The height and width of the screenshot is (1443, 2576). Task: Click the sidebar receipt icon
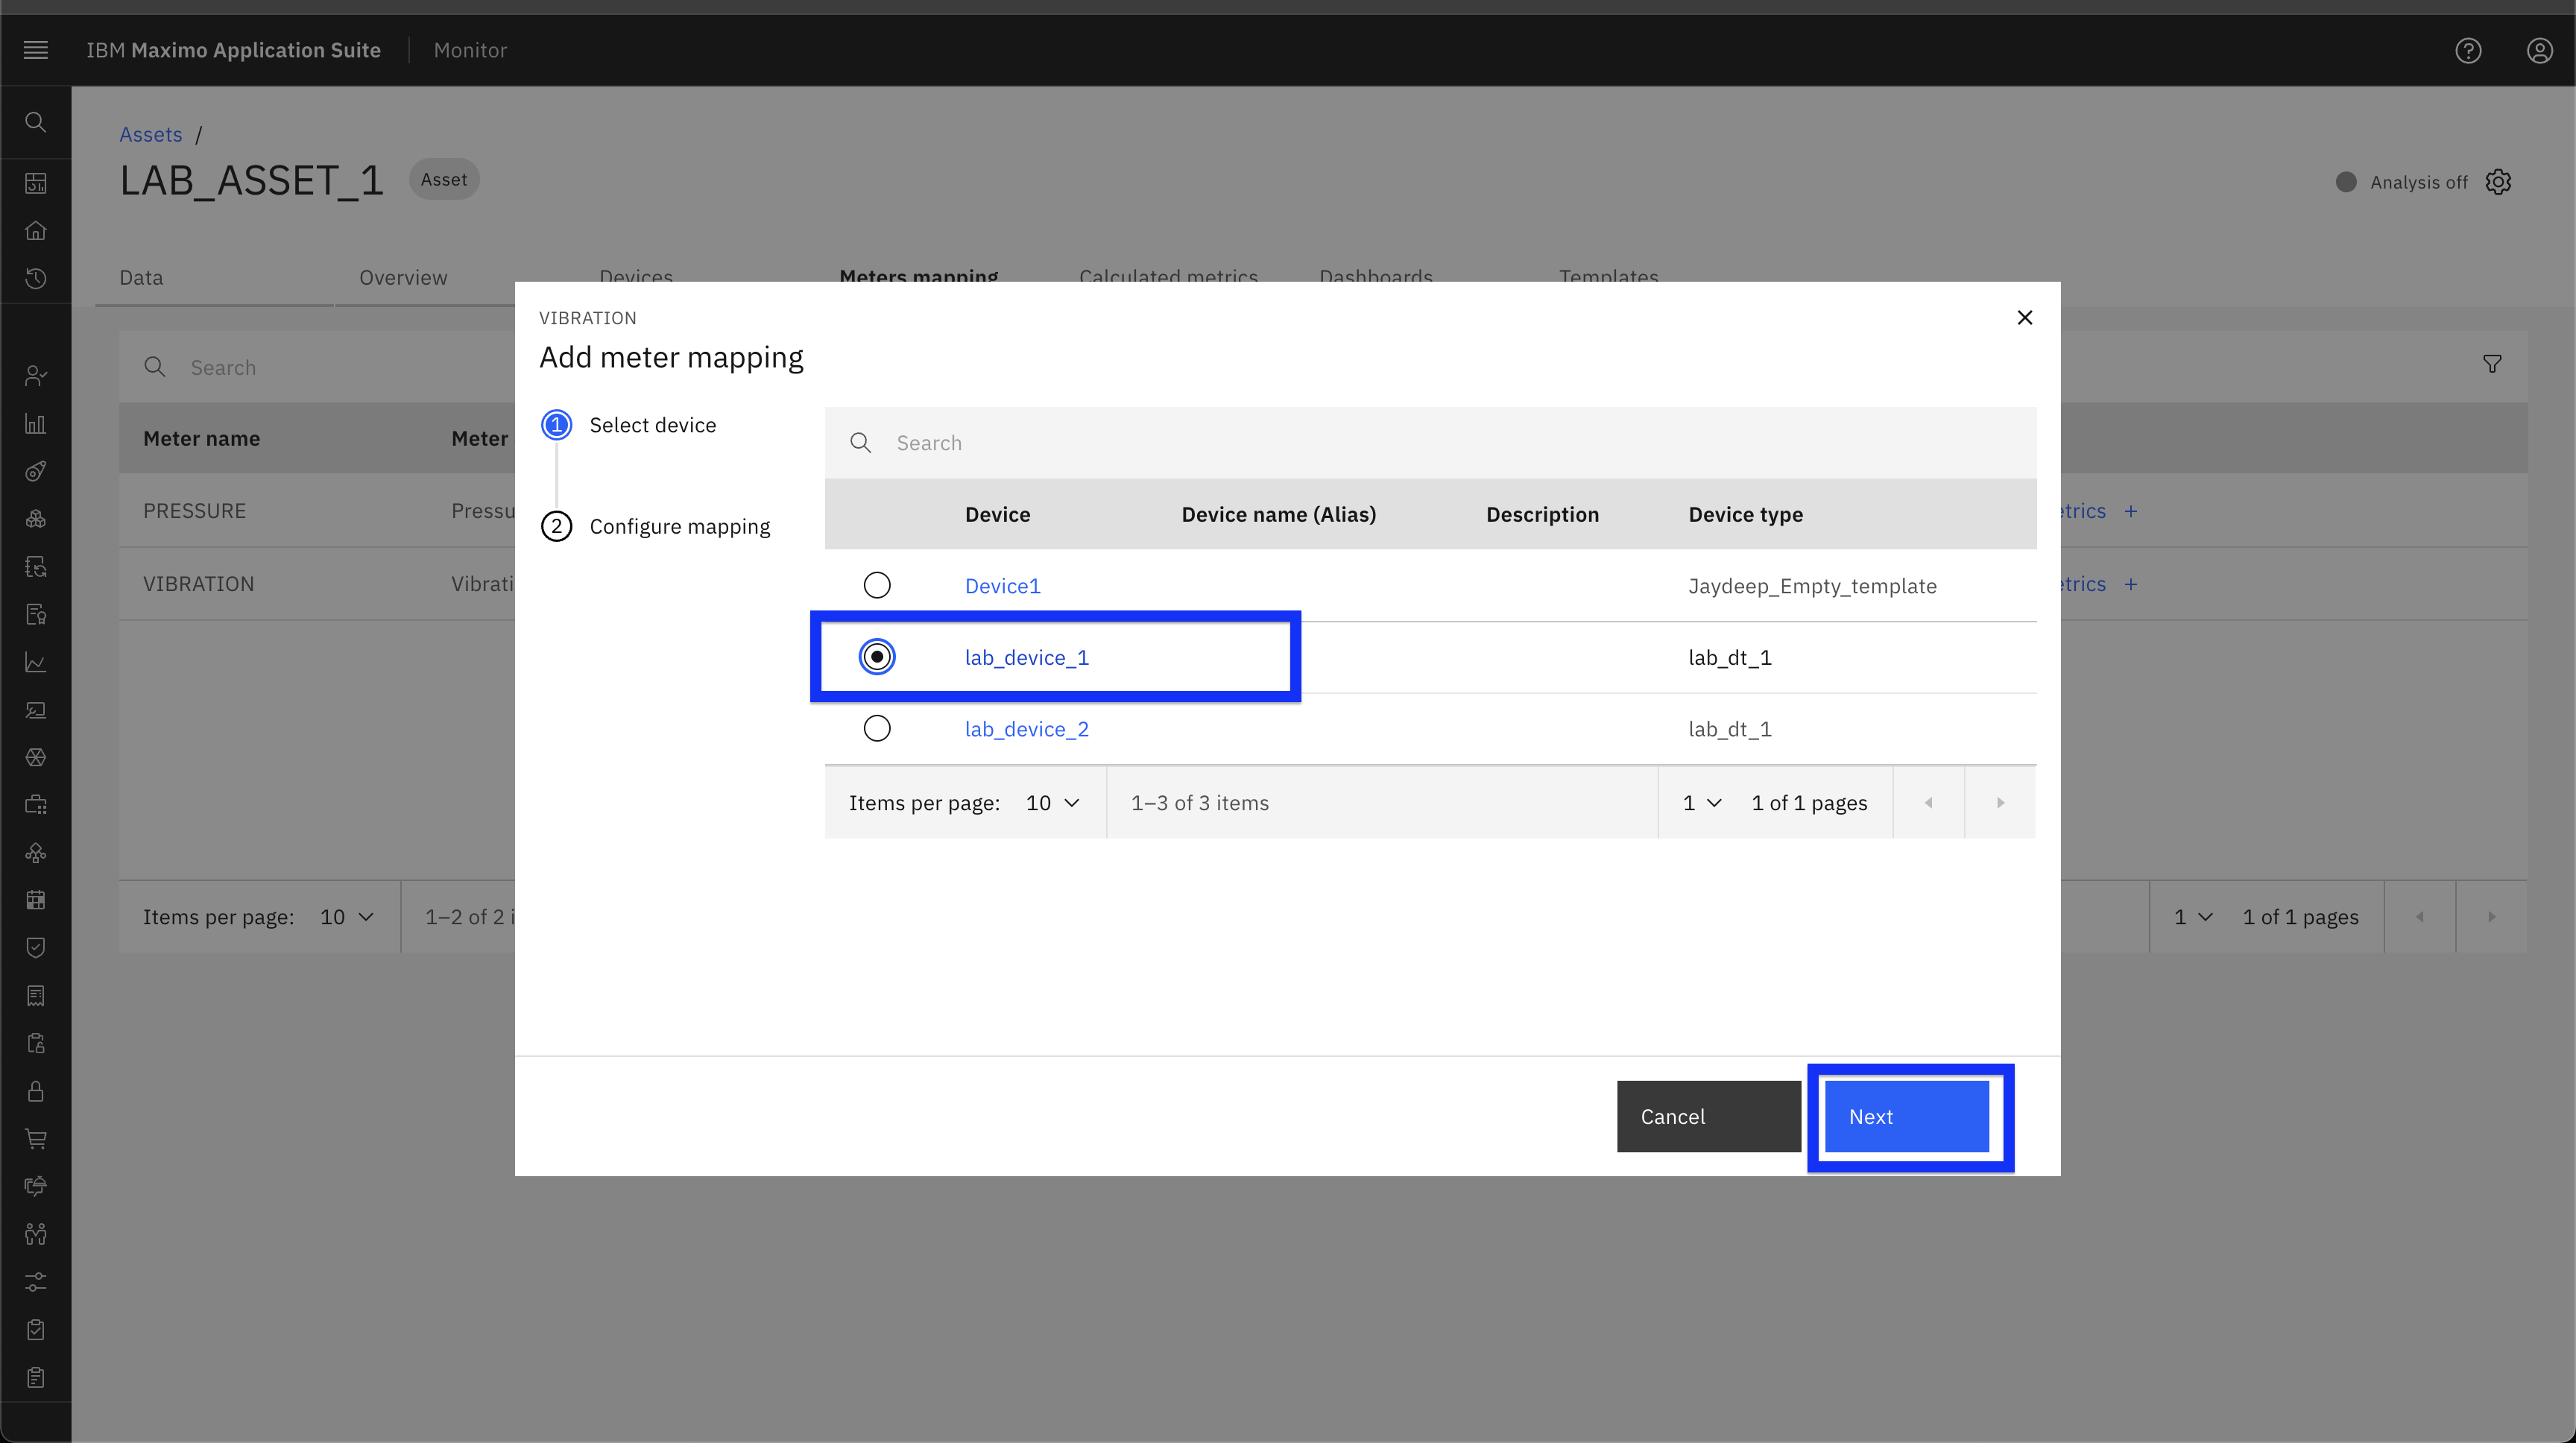pyautogui.click(x=36, y=995)
